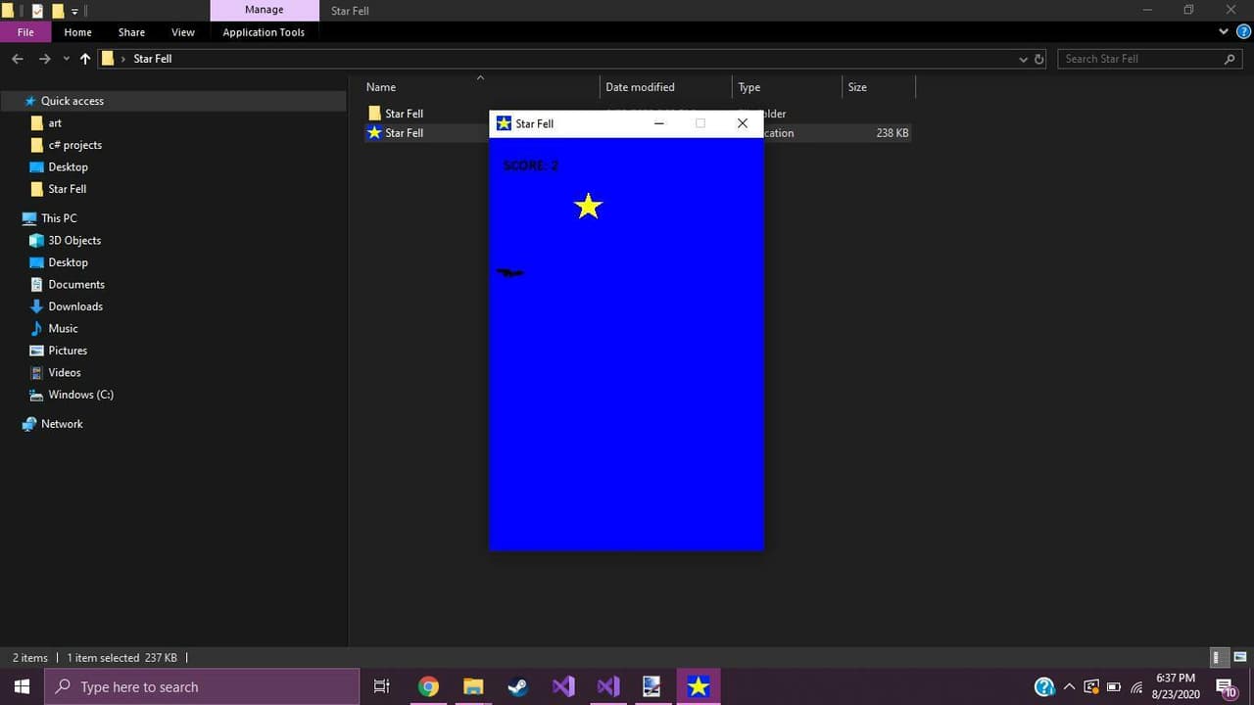Image resolution: width=1254 pixels, height=705 pixels.
Task: Open ribbon Help question mark button
Action: tap(1242, 31)
